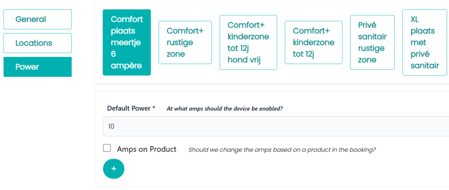The height and width of the screenshot is (190, 449).
Task: Select Comfort plaats meertje 6 ampère
Action: 127,42
